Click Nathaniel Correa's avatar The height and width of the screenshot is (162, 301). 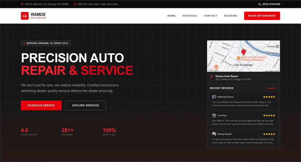[x=214, y=97]
